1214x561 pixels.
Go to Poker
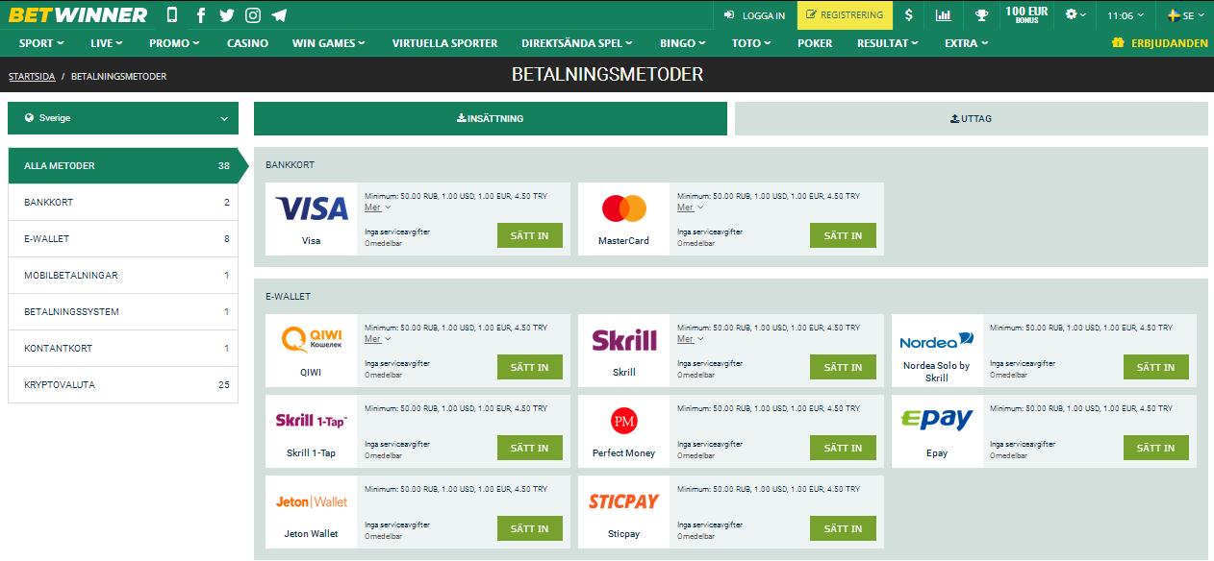[815, 43]
